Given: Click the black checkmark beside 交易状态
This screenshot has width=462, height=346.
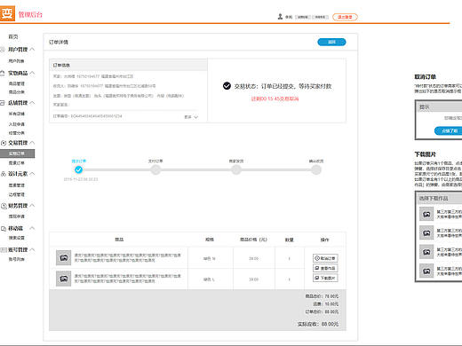Looking at the screenshot, I should (227, 86).
